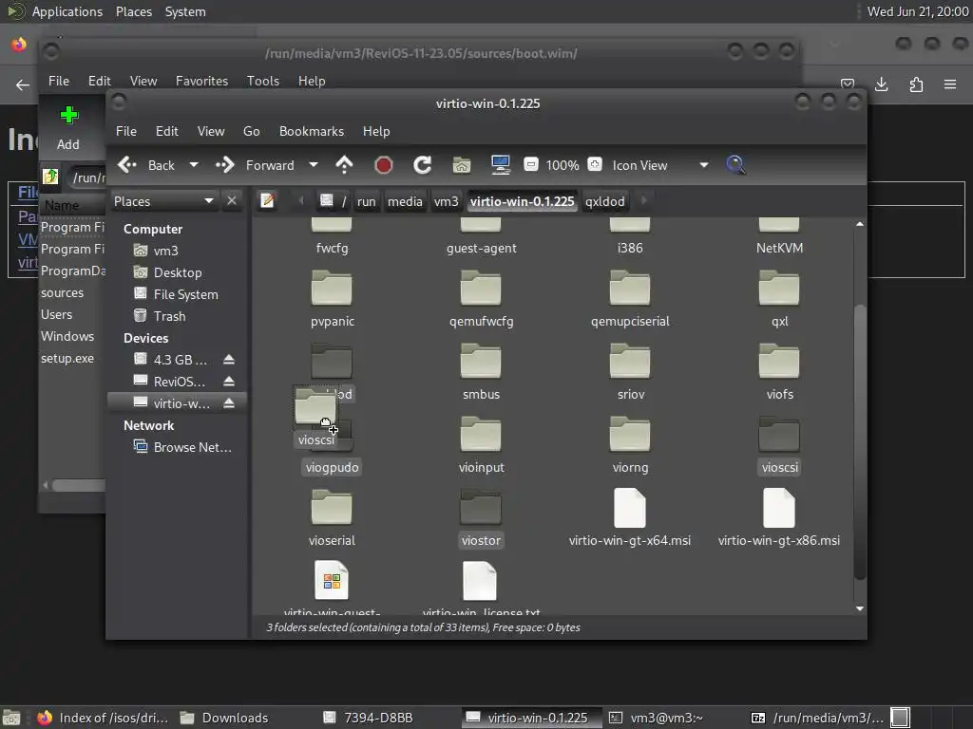Open the Go menu
973x729 pixels.
tap(251, 131)
